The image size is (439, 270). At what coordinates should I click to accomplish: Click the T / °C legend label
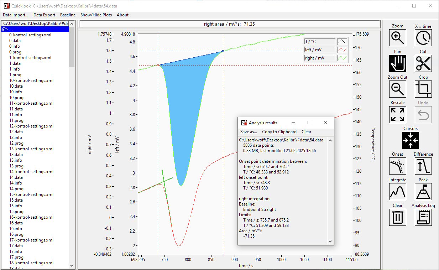click(320, 42)
